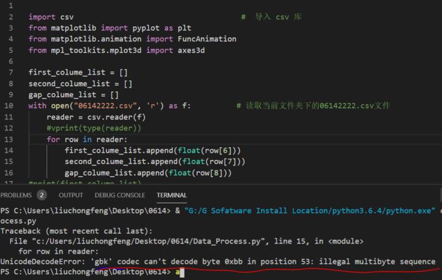Click 'for row in reader:' on line 13
The width and height of the screenshot is (442, 280).
point(87,140)
